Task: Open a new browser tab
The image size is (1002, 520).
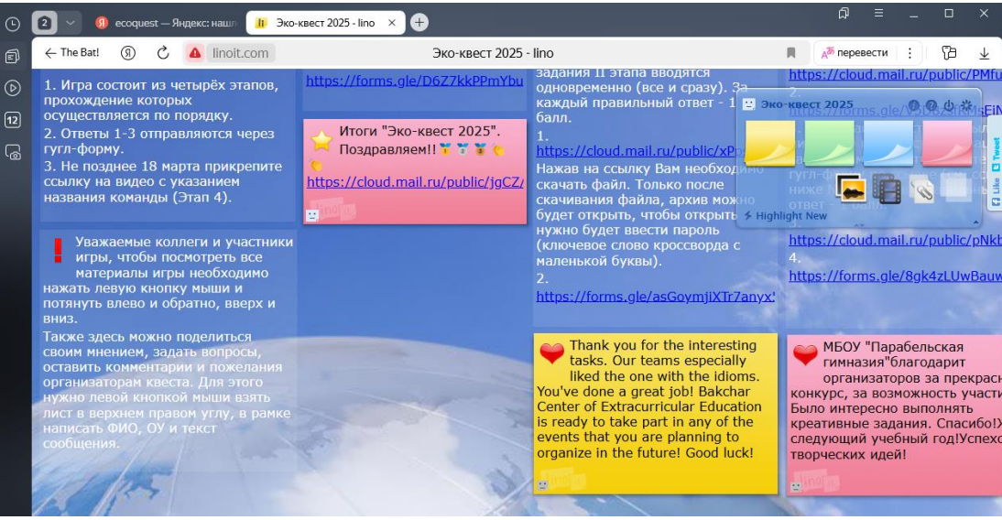Action: point(419,22)
